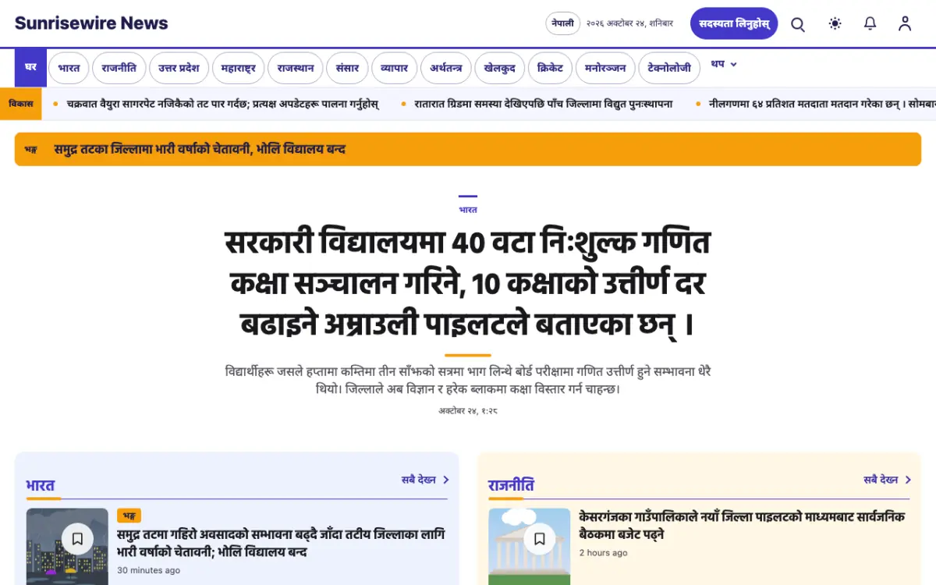Open the भारत navigation tab
This screenshot has width=936, height=585.
69,68
